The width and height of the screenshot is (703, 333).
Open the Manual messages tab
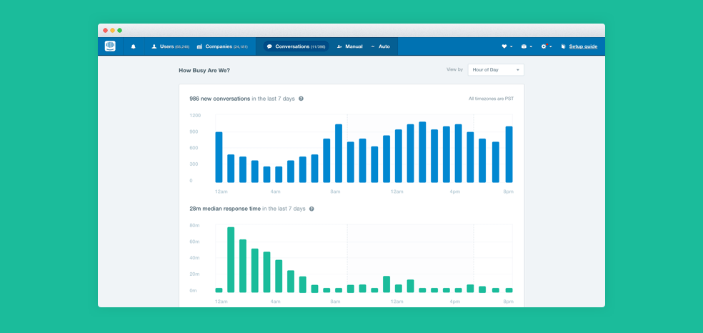click(349, 46)
